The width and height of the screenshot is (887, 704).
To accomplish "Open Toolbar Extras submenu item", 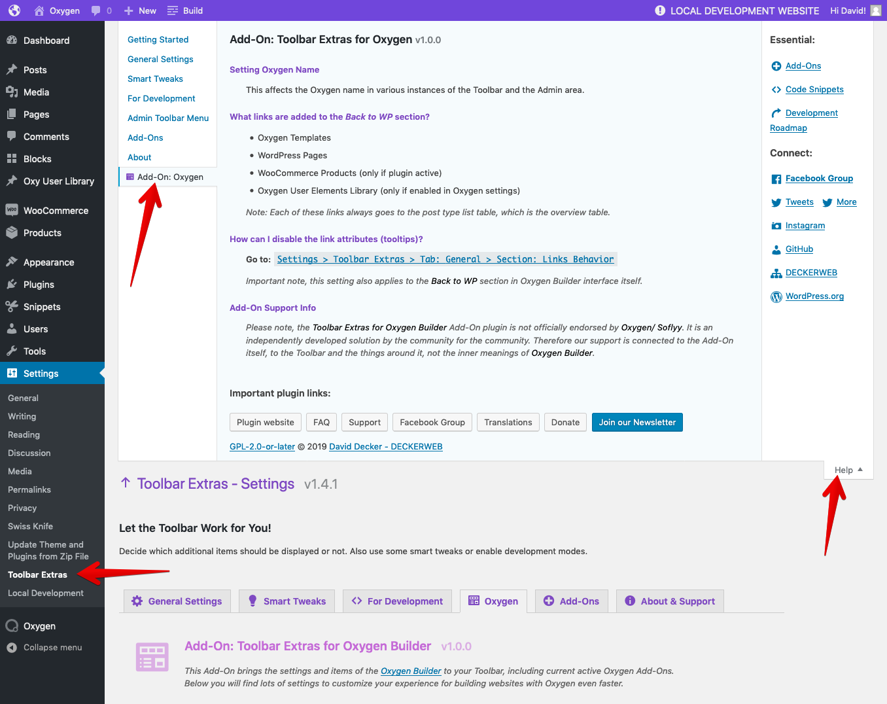I will (37, 574).
